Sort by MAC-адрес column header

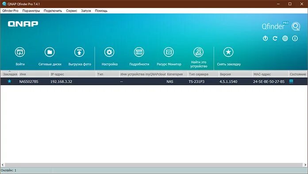coord(270,74)
